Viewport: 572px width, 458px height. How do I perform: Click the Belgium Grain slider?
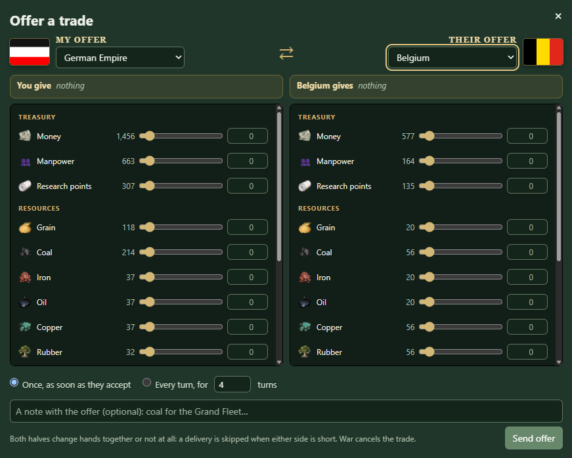click(x=461, y=228)
